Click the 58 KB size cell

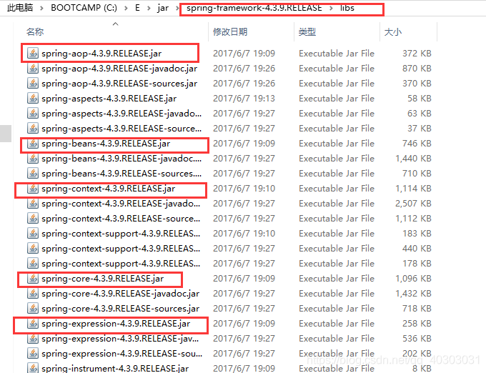420,98
